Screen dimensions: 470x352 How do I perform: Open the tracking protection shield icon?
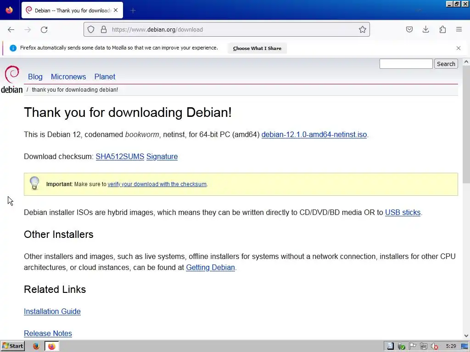(x=91, y=29)
